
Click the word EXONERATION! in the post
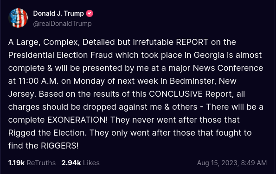coord(77,120)
